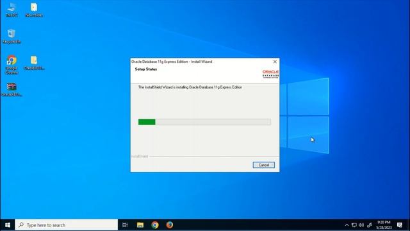
Task: Close the Oracle Install Wizard window
Action: [275, 62]
